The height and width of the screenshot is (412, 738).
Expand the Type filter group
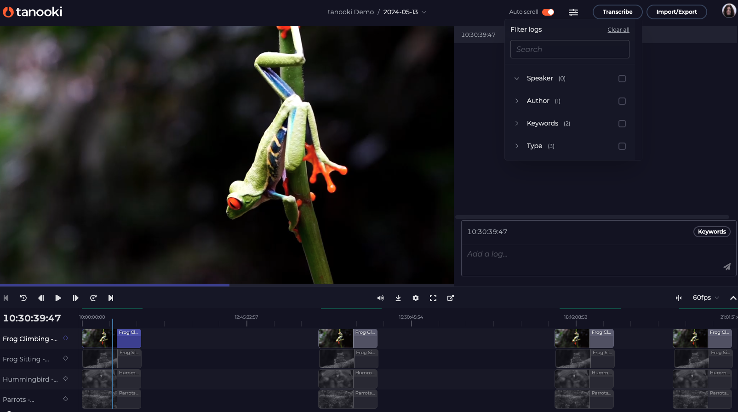517,146
